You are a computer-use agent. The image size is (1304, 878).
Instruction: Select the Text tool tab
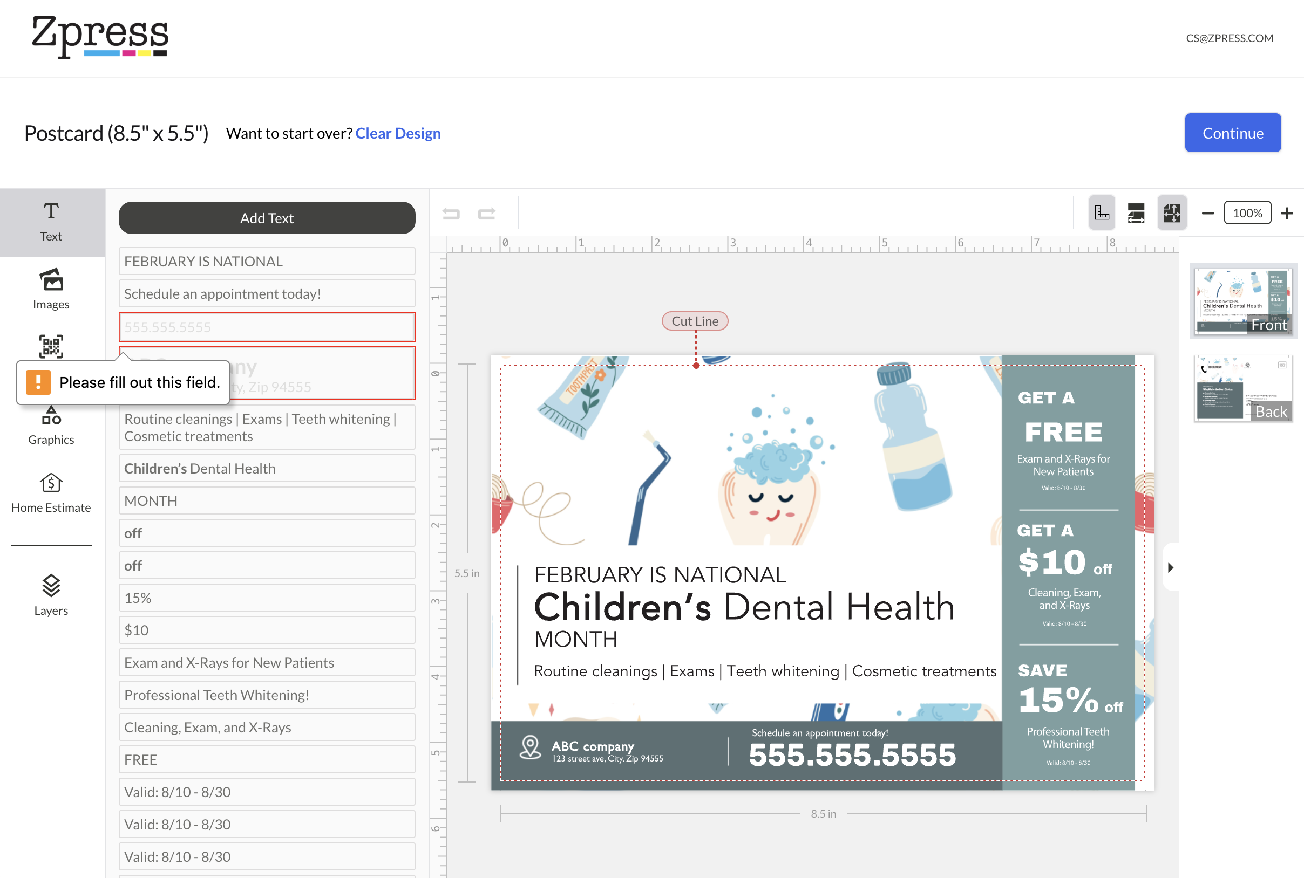pyautogui.click(x=51, y=222)
